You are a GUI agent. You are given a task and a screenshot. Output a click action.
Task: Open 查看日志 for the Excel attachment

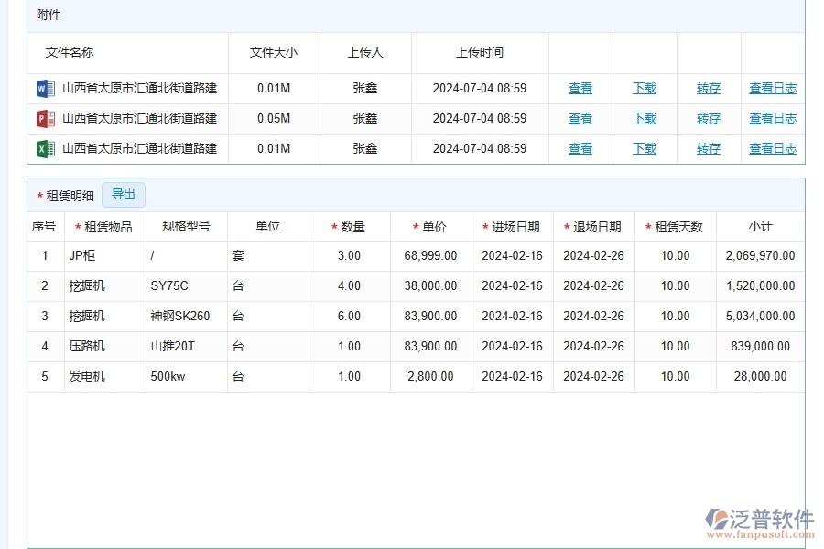772,148
